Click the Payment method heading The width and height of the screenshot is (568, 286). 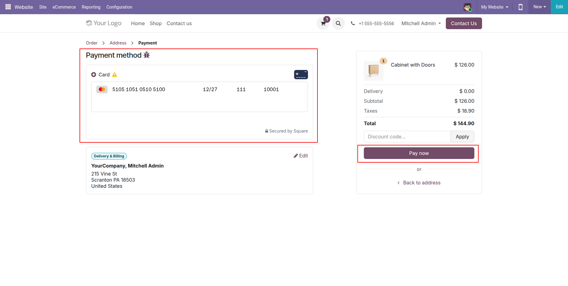pos(114,55)
